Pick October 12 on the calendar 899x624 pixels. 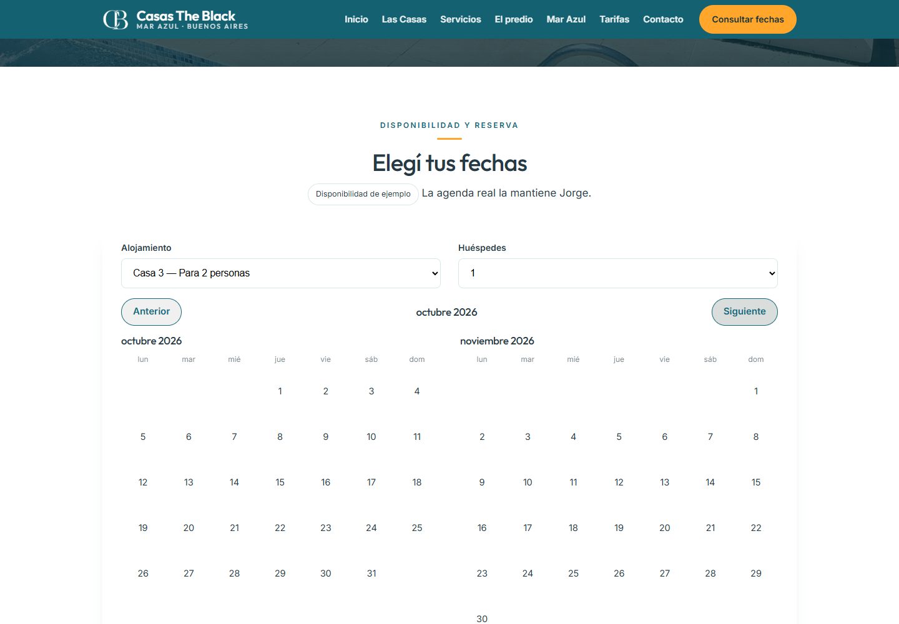pos(143,482)
